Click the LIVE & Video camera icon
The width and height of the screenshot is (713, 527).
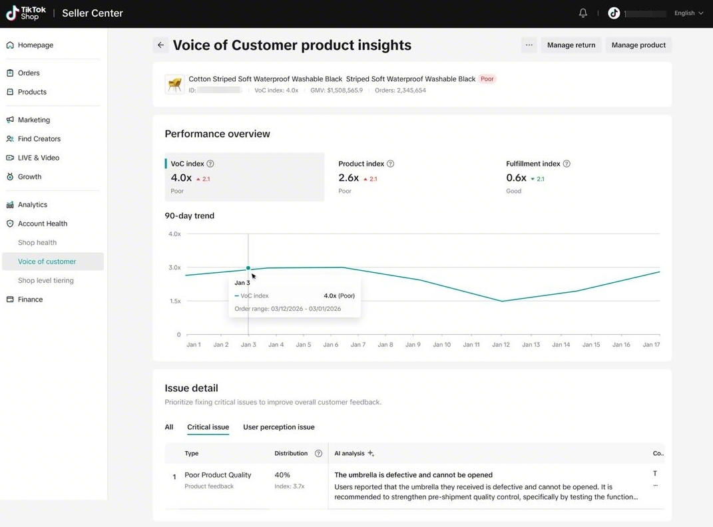coord(10,158)
